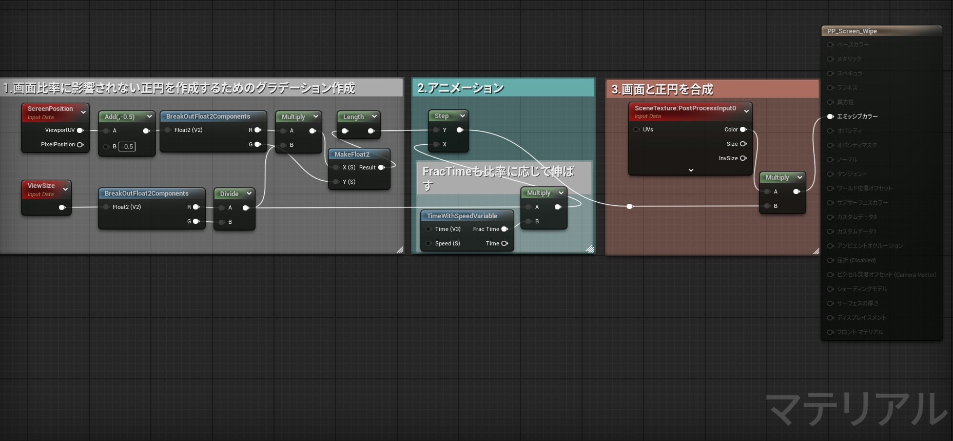The height and width of the screenshot is (441, 953).
Task: Click the オパシティ pin on PP_Screen_Wipe
Action: click(x=830, y=131)
